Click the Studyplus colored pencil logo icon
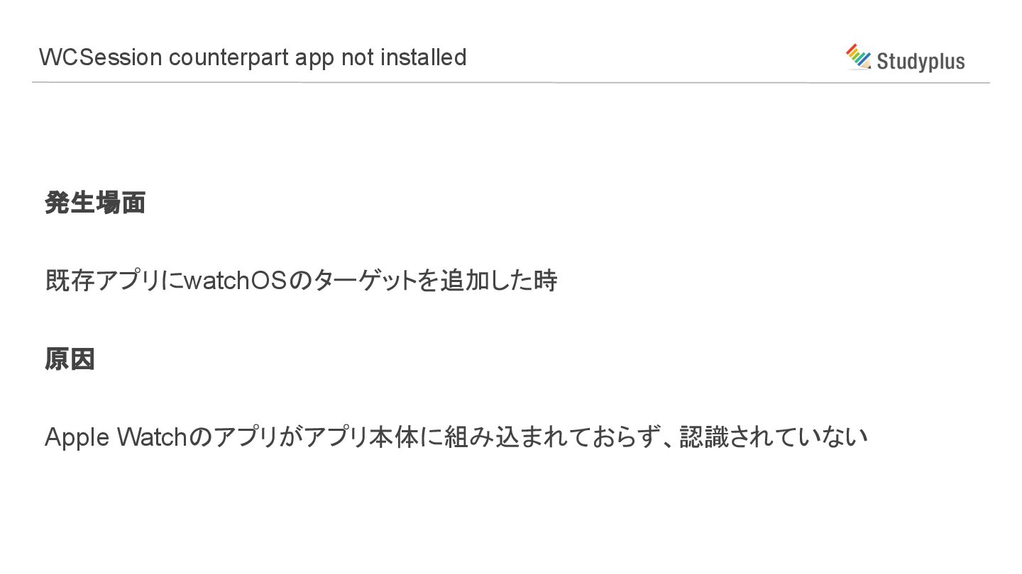Image resolution: width=1022 pixels, height=574 pixels. coord(858,57)
